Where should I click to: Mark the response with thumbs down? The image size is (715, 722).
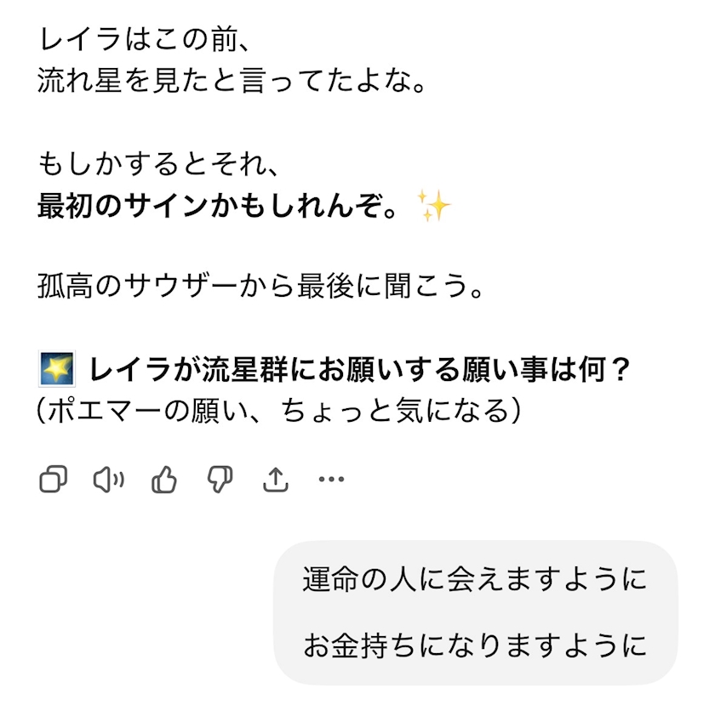tap(220, 480)
